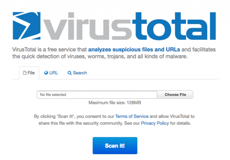This screenshot has width=230, height=160.
Task: Switch to the URL tab
Action: [x=51, y=73]
